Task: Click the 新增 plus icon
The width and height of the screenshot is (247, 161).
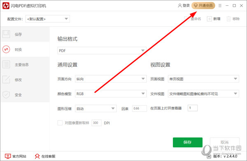Action: 209,19
